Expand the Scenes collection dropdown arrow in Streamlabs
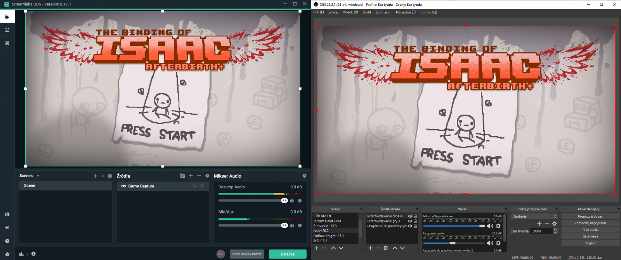 pos(38,176)
